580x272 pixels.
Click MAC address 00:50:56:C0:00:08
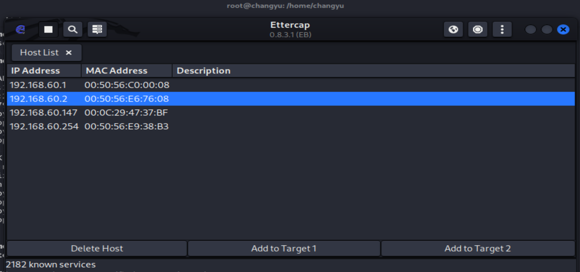[x=127, y=85]
